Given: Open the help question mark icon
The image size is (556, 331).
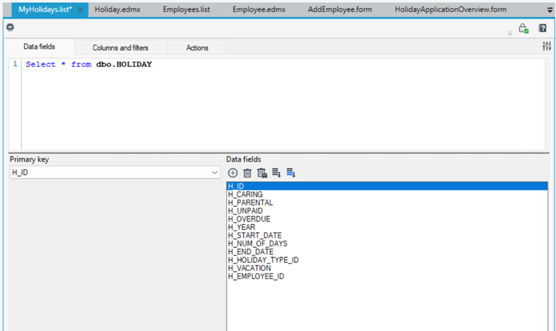Looking at the screenshot, I should tap(542, 28).
